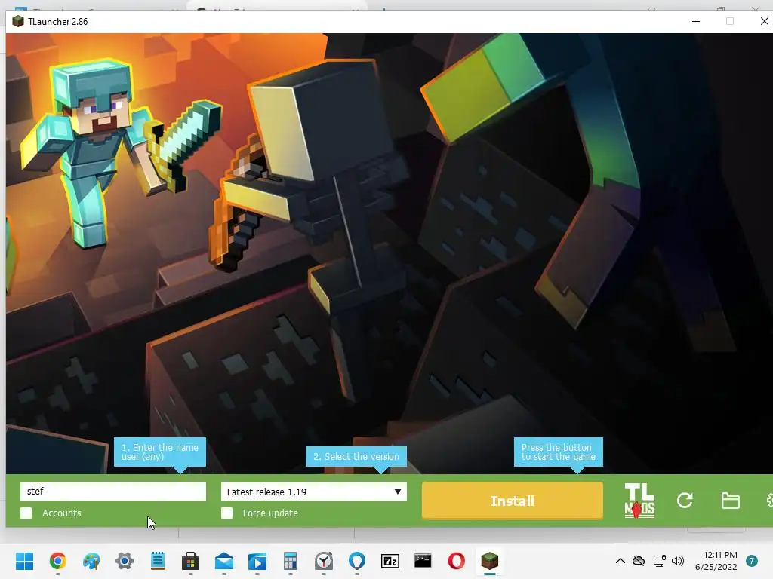Open the clock showing 12:11 PM
This screenshot has width=773, height=579.
pyautogui.click(x=716, y=561)
